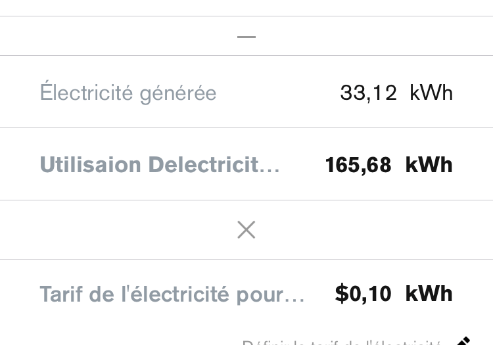Click the minus sign above Électricité générée
This screenshot has width=493, height=345.
coord(246,37)
